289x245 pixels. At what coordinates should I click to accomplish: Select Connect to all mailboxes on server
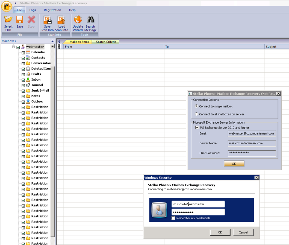[x=196, y=114]
